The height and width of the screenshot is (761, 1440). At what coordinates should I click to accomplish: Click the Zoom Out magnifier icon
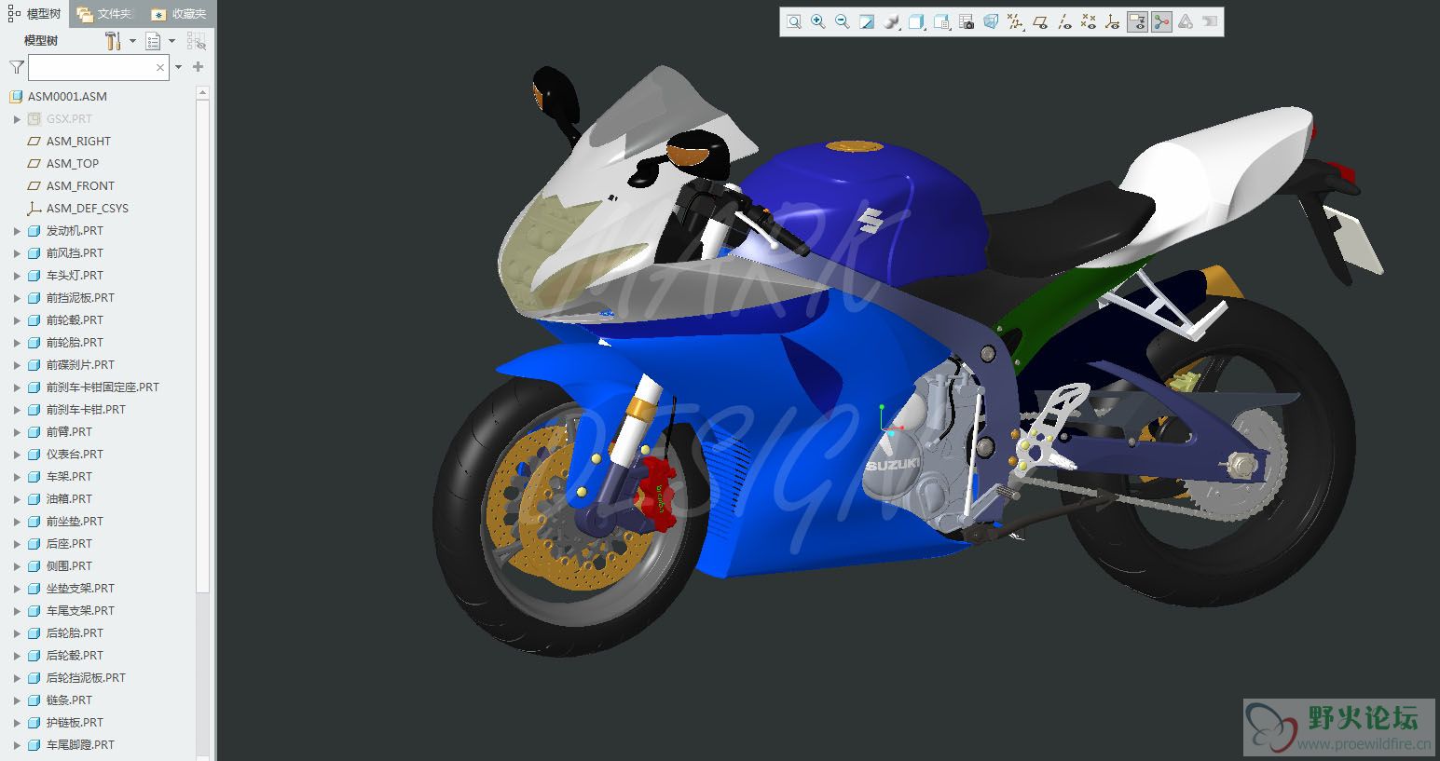(x=842, y=21)
